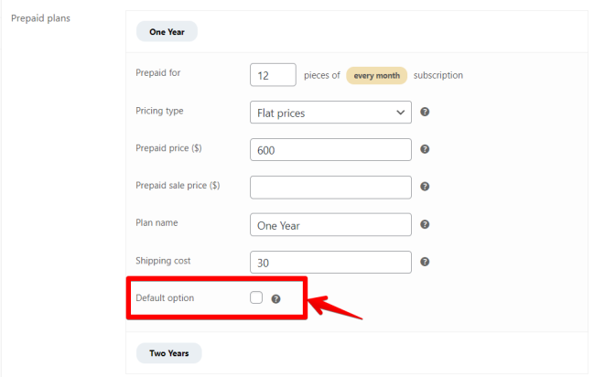Click the Prepaid plans section label
594x377 pixels.
(x=41, y=18)
